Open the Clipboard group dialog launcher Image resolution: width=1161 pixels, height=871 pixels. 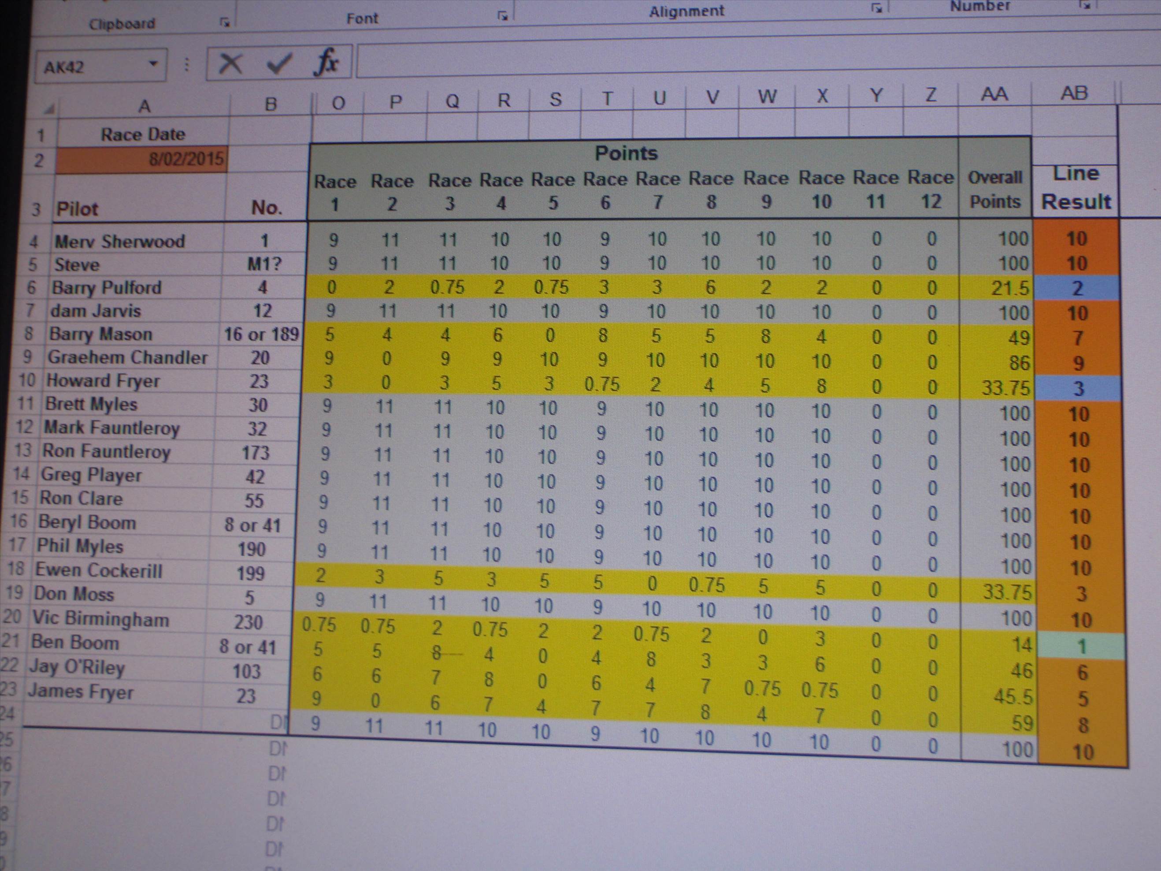pyautogui.click(x=225, y=22)
